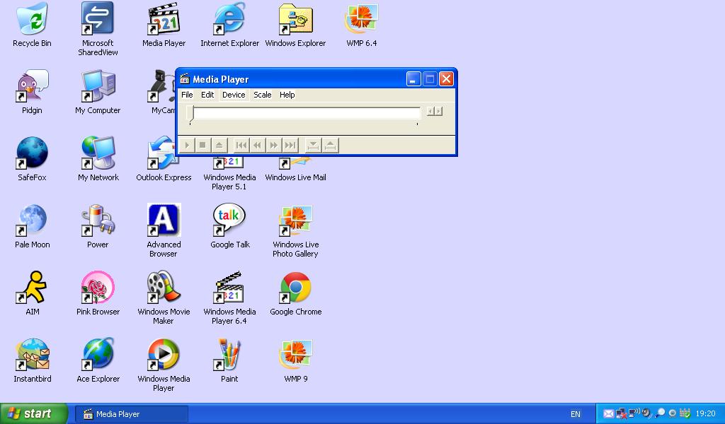Screen dimensions: 725x424
Task: Select the Pink Browser icon
Action: tap(98, 293)
